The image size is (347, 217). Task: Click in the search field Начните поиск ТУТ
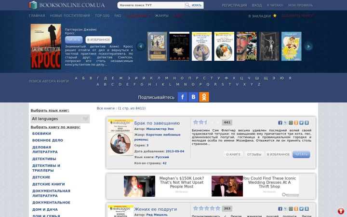[x=151, y=5]
